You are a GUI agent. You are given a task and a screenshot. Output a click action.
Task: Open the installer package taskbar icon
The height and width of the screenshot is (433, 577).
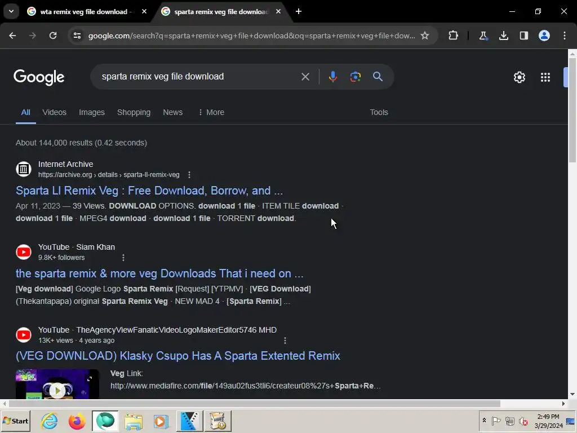218,421
